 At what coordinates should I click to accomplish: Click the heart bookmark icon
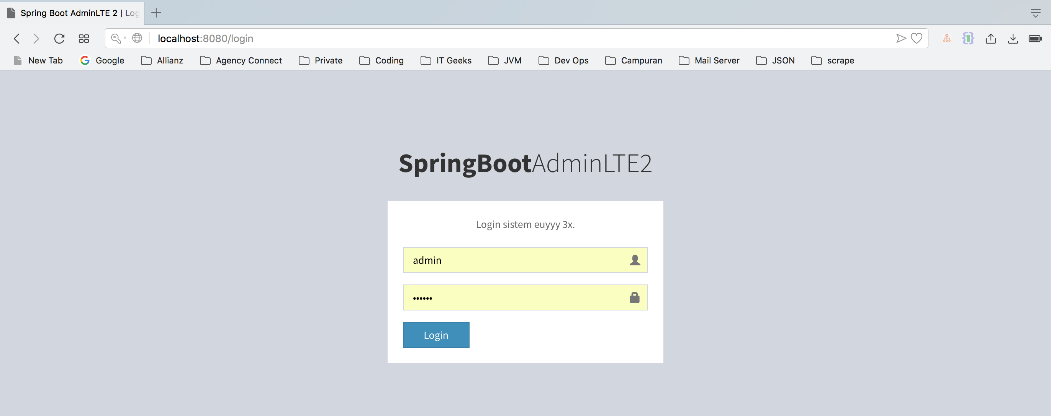point(916,38)
